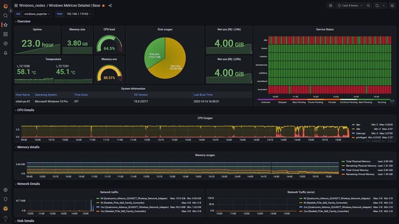Image resolution: width=399 pixels, height=224 pixels.
Task: Open the Last 6 hours time picker
Action: pos(350,6)
